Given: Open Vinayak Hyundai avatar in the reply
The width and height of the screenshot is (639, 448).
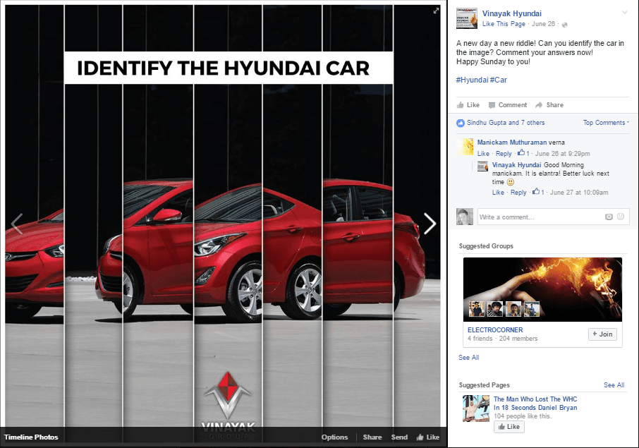Looking at the screenshot, I should (x=482, y=167).
